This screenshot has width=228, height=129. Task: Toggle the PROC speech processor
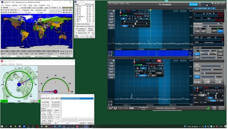click(x=197, y=54)
